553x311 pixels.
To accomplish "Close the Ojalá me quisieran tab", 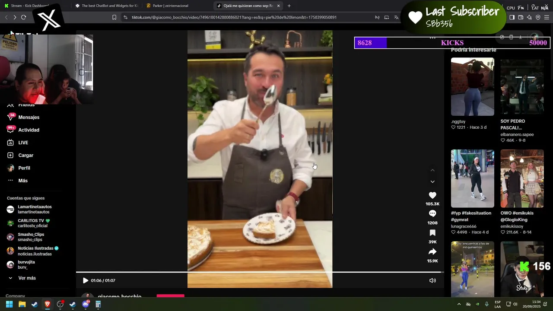I will 279,6.
